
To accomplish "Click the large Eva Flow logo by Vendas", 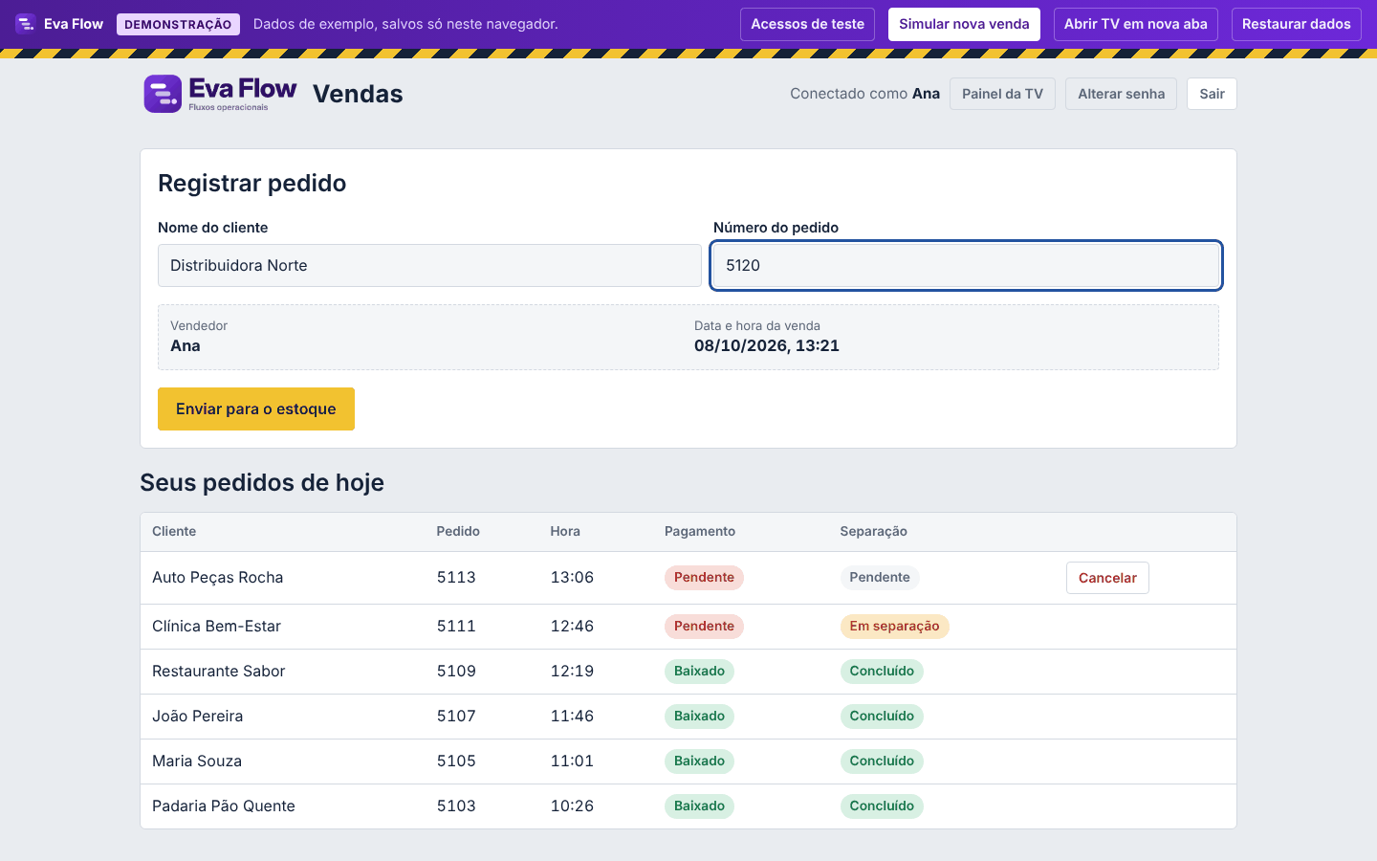I will click(220, 94).
